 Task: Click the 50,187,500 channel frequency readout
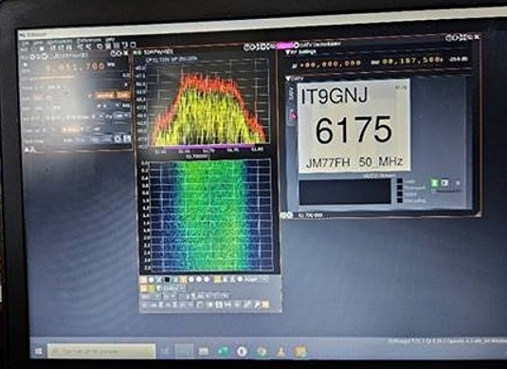[x=410, y=61]
